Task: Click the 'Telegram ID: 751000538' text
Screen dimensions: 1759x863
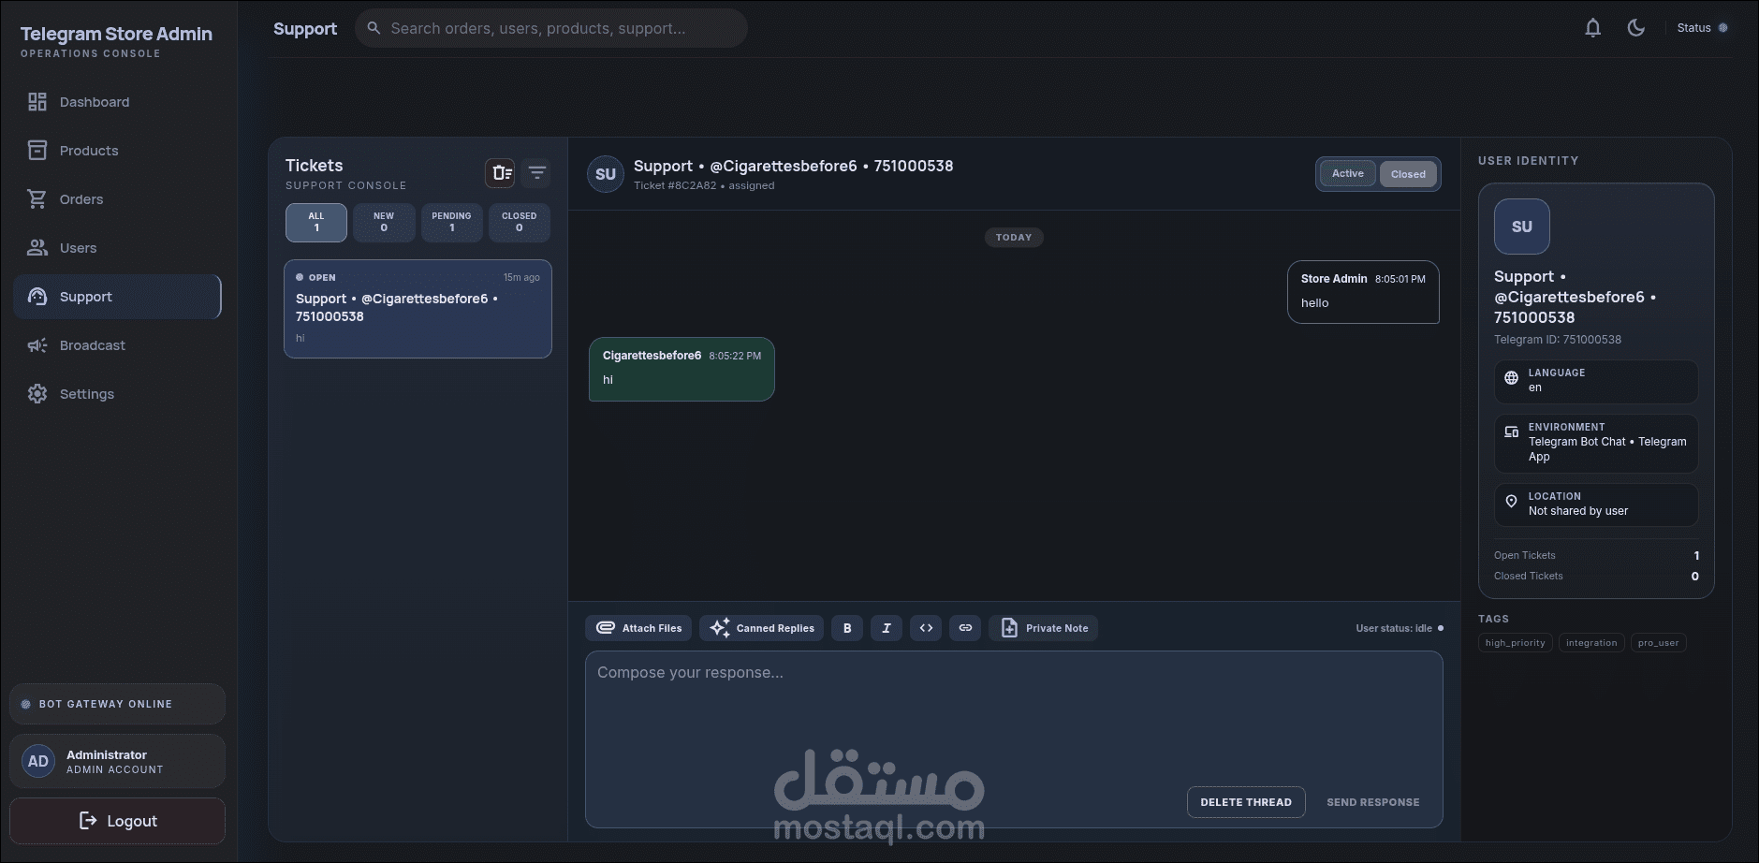Action: (1558, 340)
